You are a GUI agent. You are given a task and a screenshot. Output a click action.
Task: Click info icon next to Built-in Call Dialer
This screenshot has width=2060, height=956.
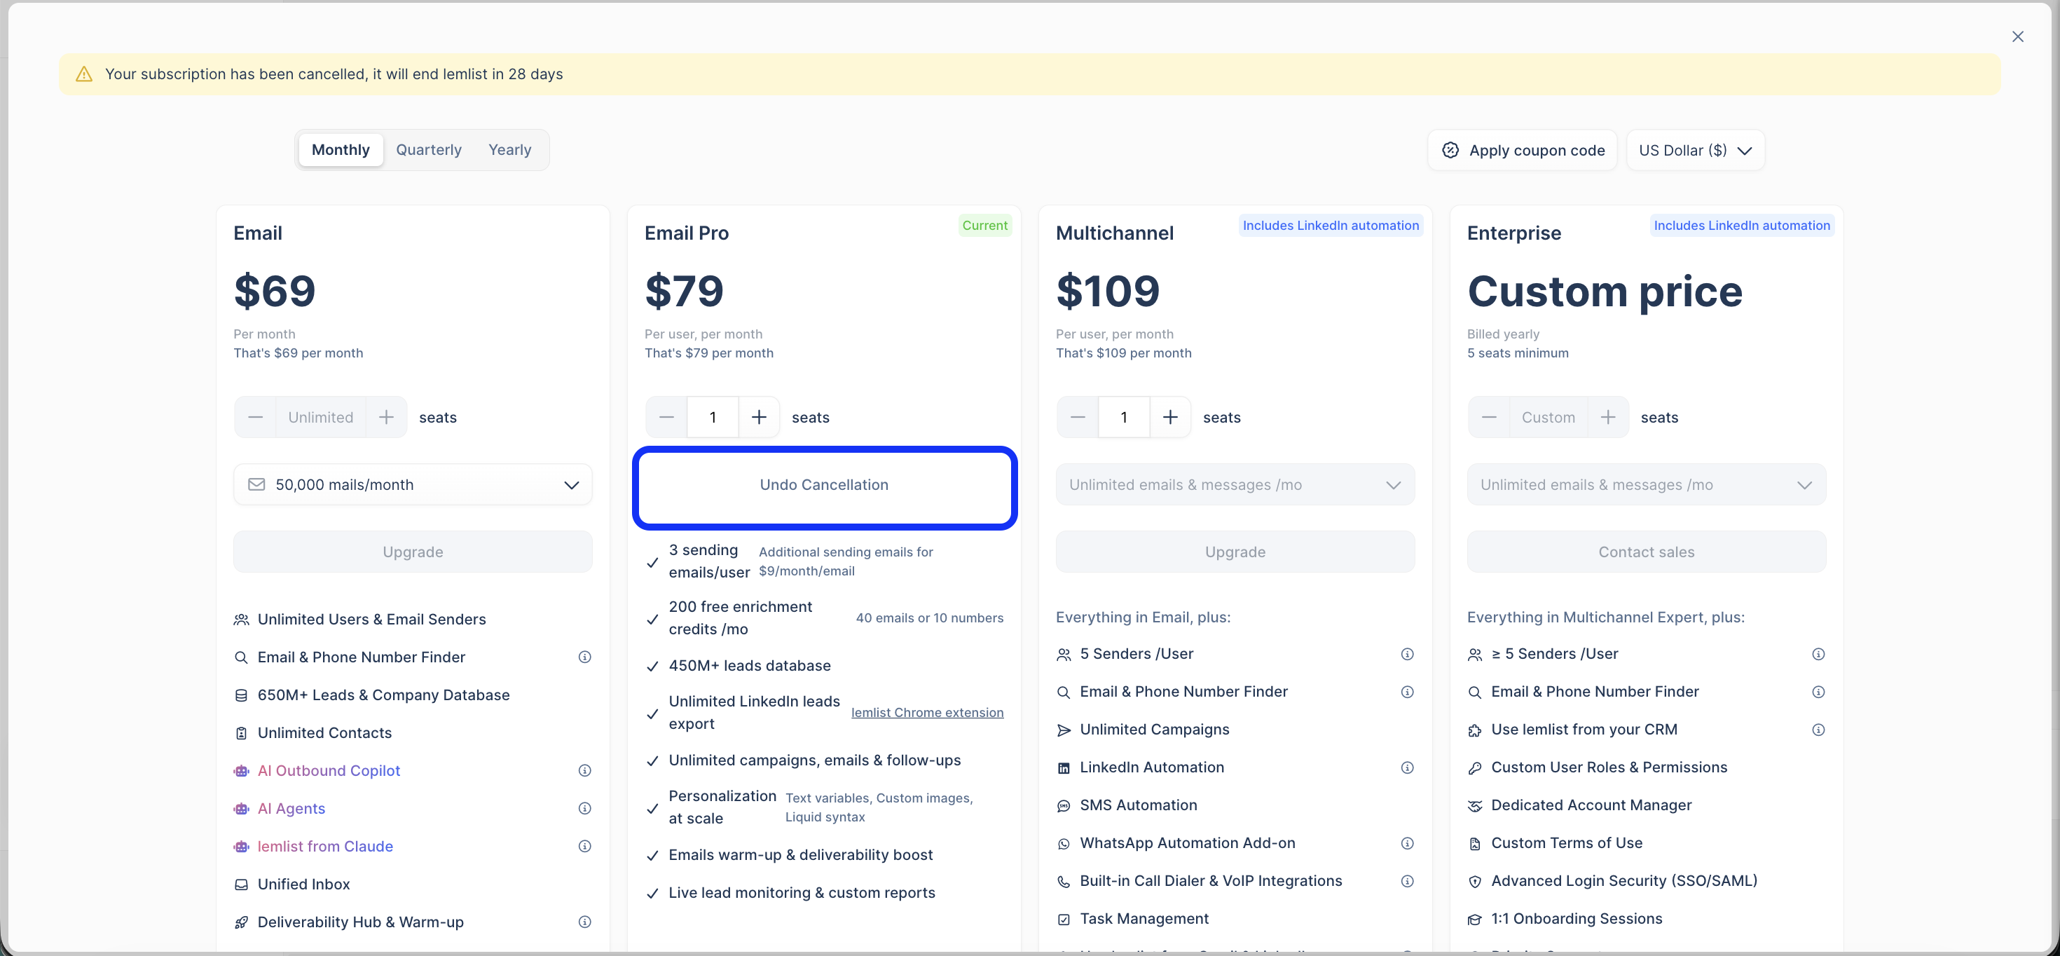(1407, 882)
